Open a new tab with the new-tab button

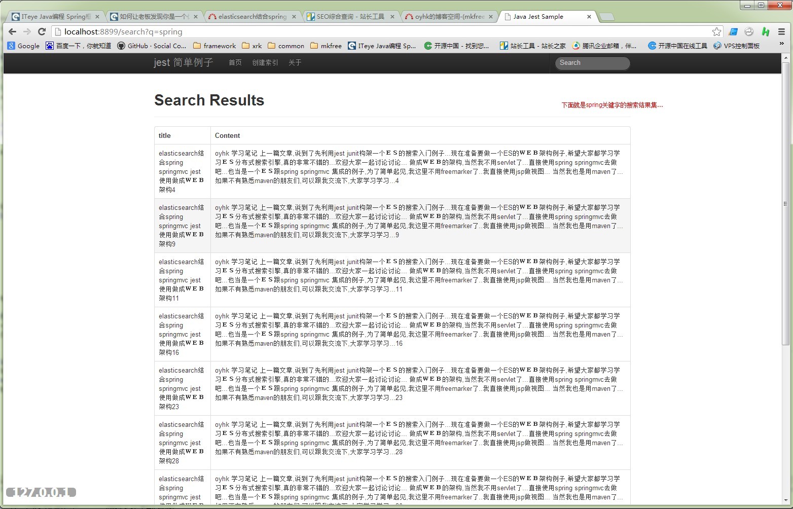(606, 17)
